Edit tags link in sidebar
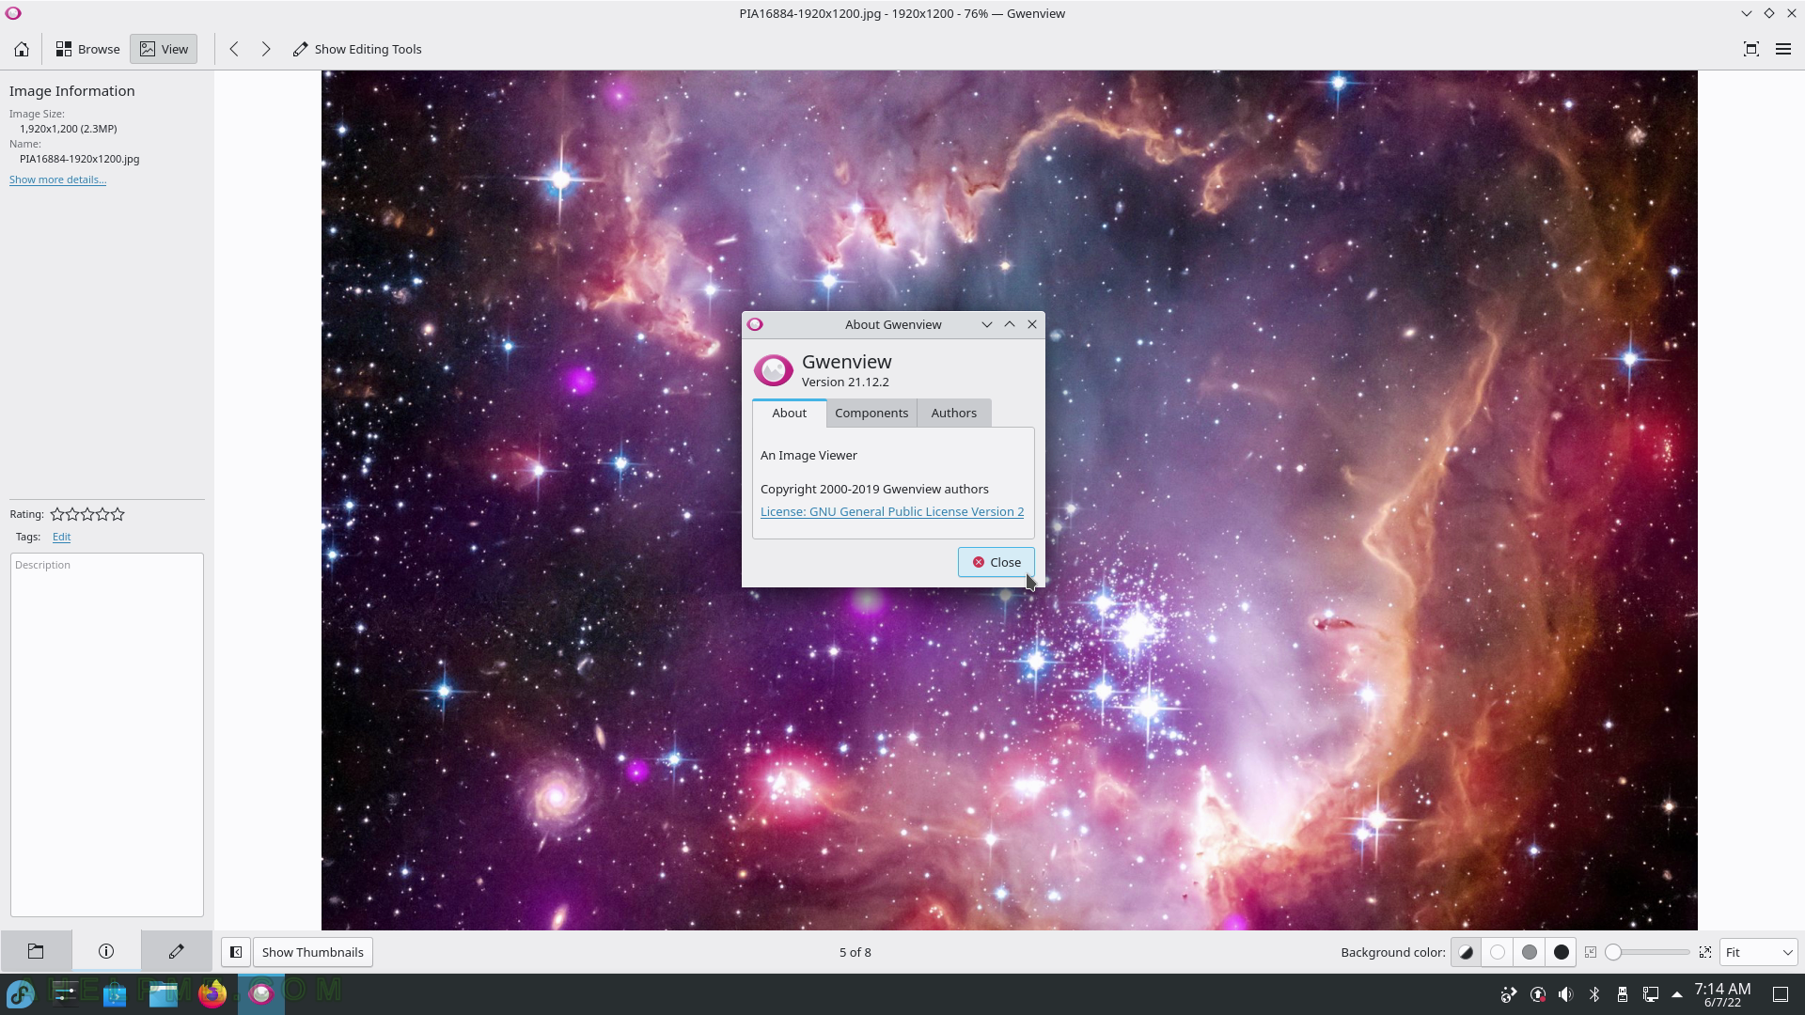1805x1015 pixels. coord(61,537)
